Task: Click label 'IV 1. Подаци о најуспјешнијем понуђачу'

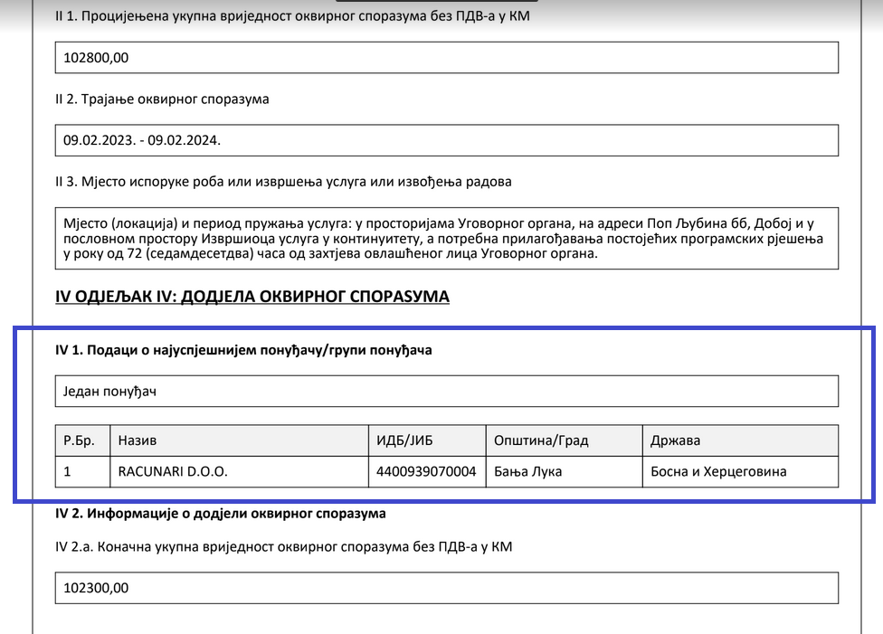Action: click(x=244, y=350)
